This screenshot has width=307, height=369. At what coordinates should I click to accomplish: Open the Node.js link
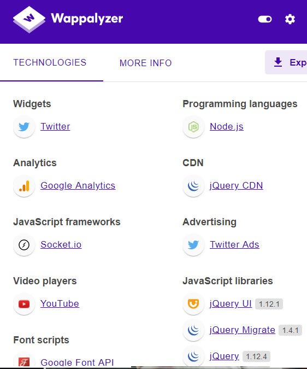click(227, 126)
